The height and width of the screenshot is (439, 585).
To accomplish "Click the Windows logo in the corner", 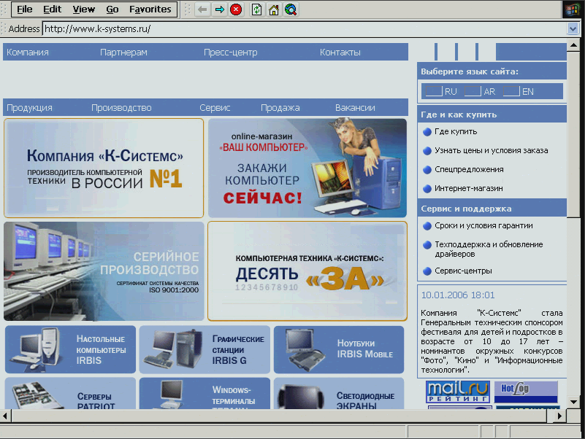I will point(572,9).
